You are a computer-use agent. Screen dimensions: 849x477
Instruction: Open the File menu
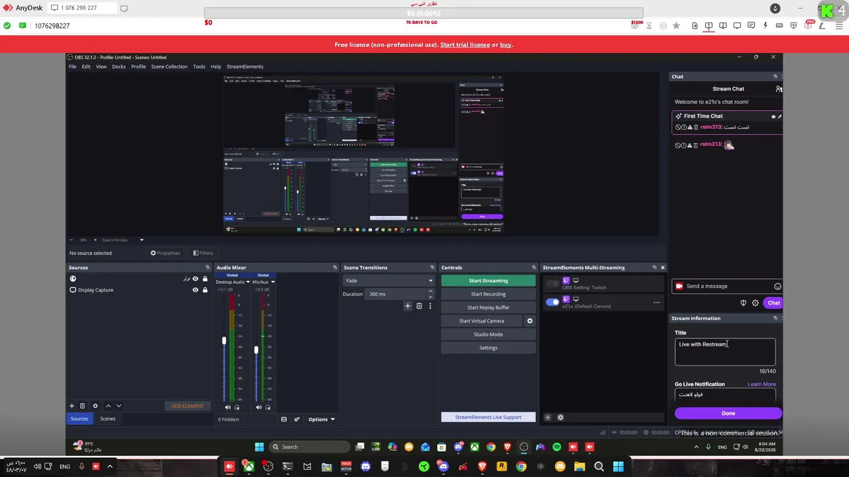[x=73, y=66]
